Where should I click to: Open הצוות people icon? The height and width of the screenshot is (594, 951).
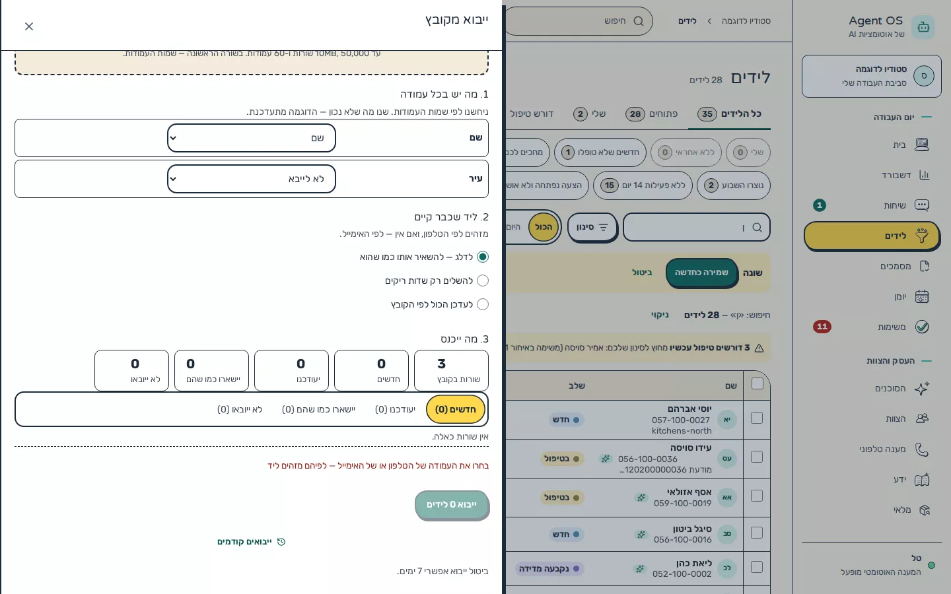tap(922, 418)
